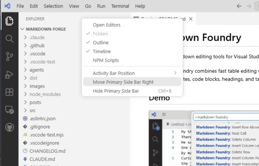The image size is (259, 166).
Task: Expand the src folder
Action: [25, 110]
